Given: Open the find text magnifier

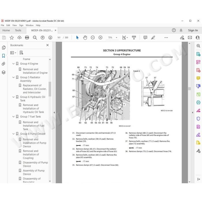Looking at the screenshot, I should coord(35,38).
